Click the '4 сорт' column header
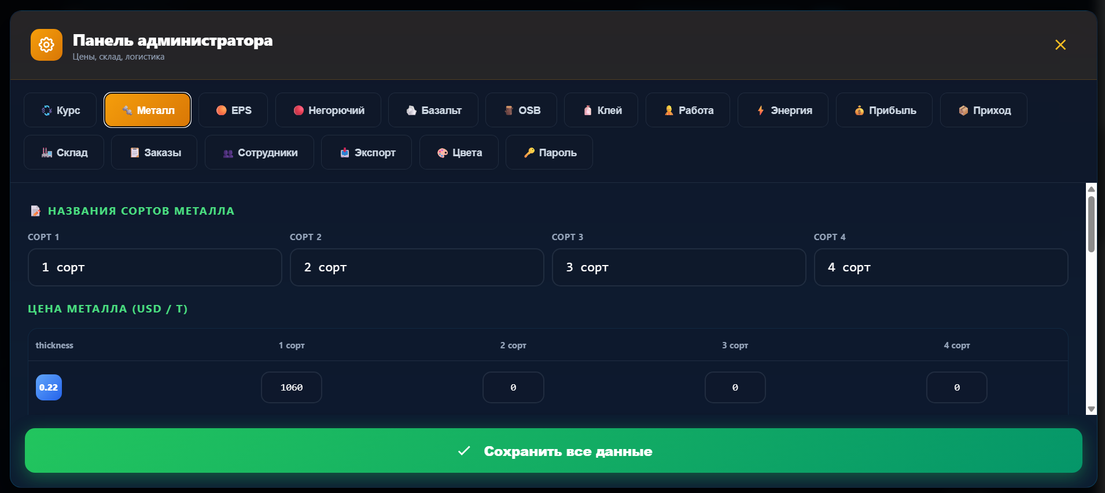Image resolution: width=1105 pixels, height=493 pixels. 957,345
